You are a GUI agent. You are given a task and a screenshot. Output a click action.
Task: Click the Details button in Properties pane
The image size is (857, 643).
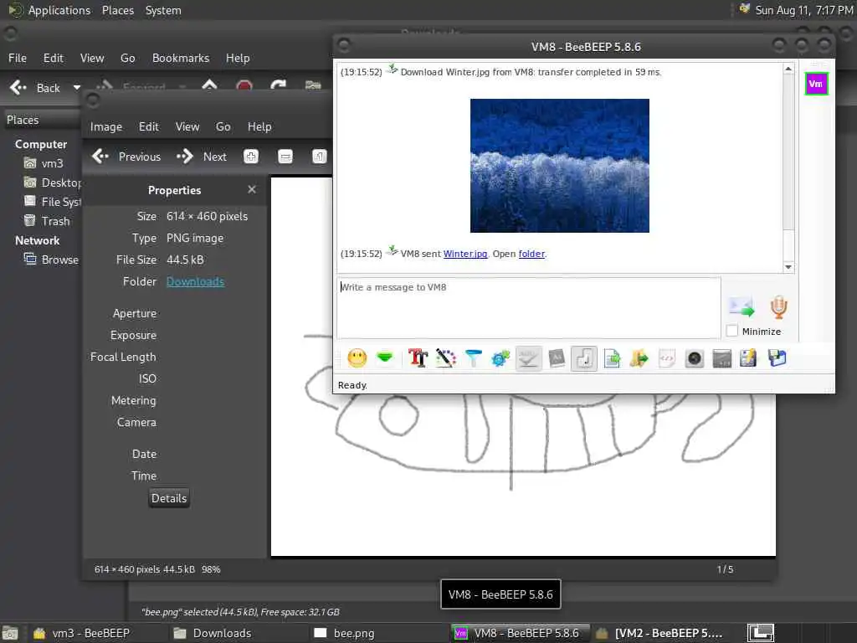coord(169,498)
